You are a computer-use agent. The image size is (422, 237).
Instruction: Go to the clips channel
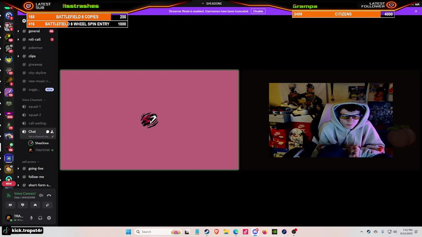pyautogui.click(x=38, y=56)
